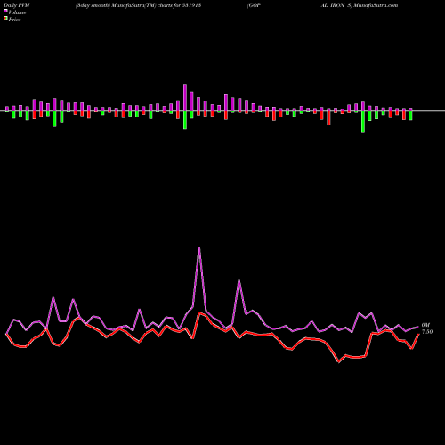Image resolution: width=445 pixels, height=445 pixels.
Task: Click the Price legend color swatch
Action: (x=5, y=19)
